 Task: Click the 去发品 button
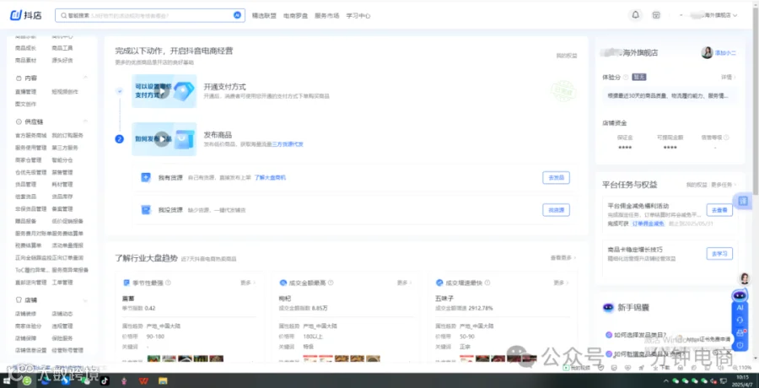coord(556,178)
